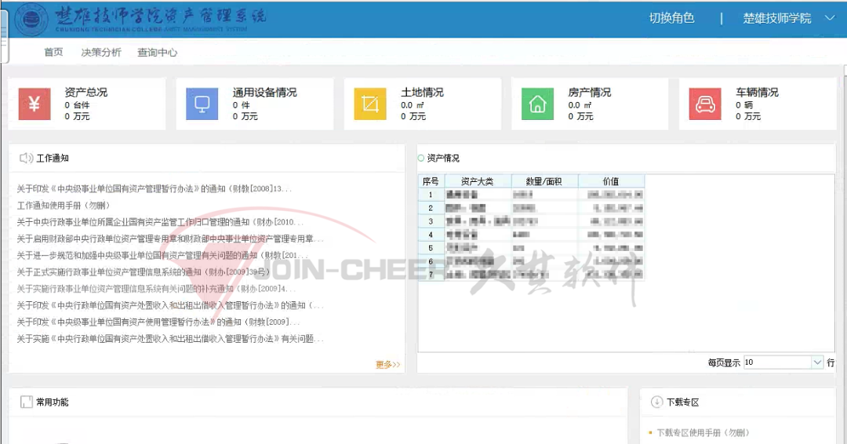Open the 首页 menu item
The width and height of the screenshot is (847, 444).
tap(53, 53)
